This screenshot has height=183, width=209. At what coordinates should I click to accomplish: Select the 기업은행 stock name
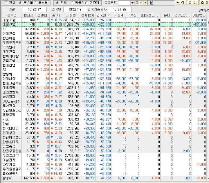click(x=9, y=61)
